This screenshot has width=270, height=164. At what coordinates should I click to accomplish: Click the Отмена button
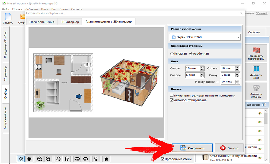tap(229, 148)
